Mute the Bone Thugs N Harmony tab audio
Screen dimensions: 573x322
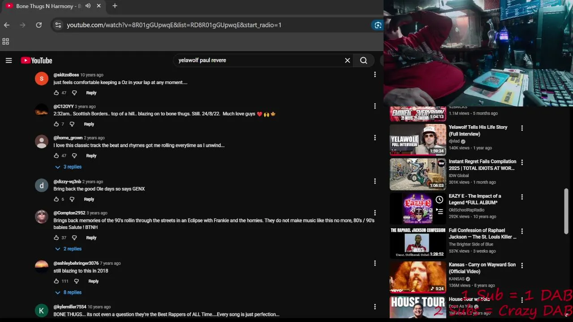(88, 6)
